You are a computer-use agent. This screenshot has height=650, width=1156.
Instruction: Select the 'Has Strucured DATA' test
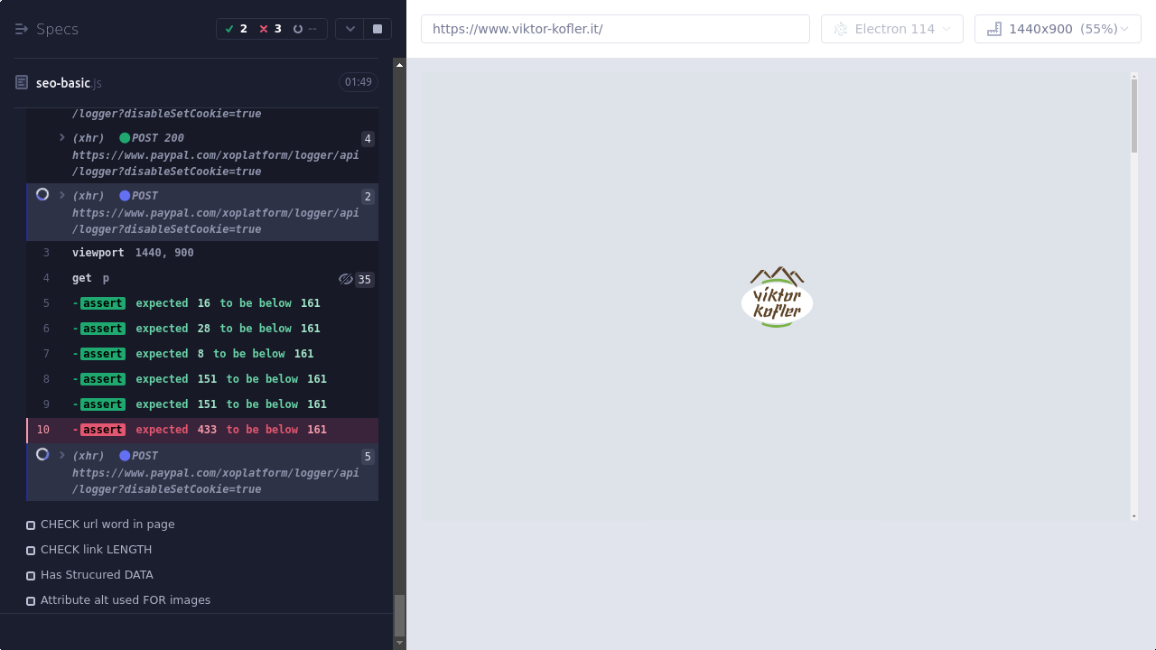point(97,575)
